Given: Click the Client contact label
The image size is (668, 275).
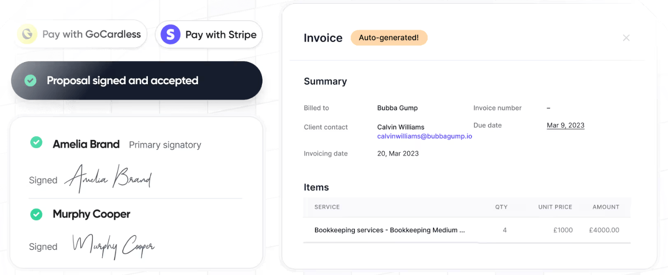Looking at the screenshot, I should 326,127.
